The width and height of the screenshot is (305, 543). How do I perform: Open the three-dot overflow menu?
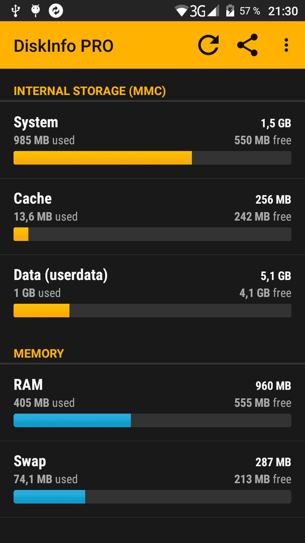pyautogui.click(x=286, y=45)
